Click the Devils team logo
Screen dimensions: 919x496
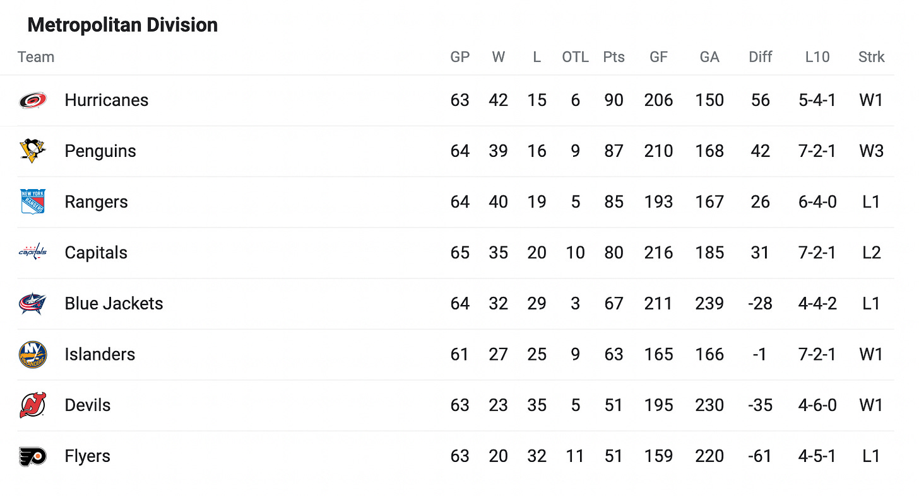(x=32, y=405)
